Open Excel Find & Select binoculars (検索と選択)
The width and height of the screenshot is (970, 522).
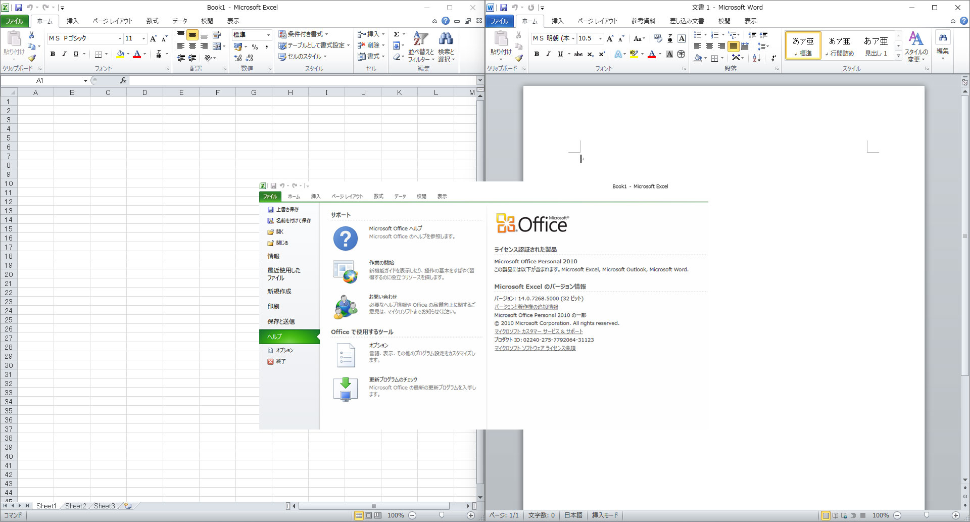click(446, 47)
